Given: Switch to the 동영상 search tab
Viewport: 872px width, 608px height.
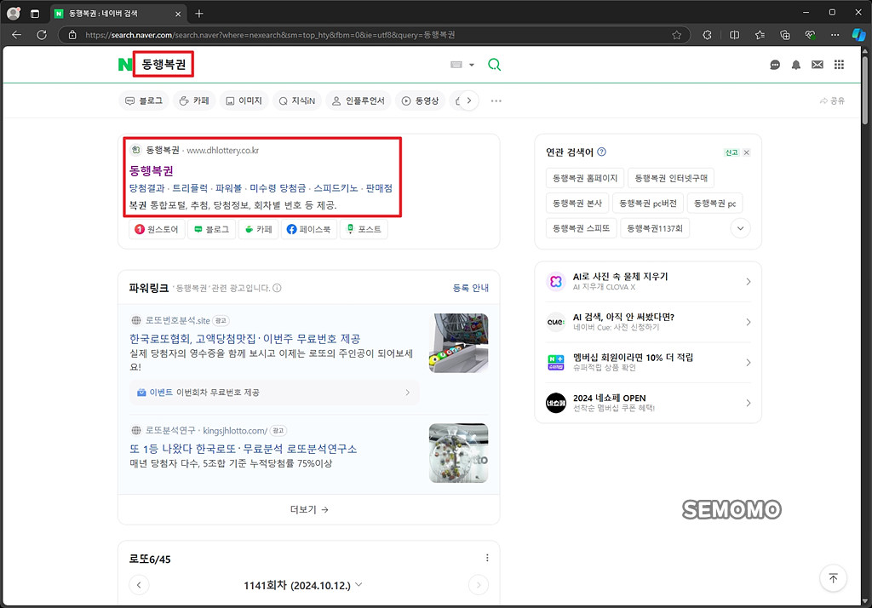Looking at the screenshot, I should [421, 100].
